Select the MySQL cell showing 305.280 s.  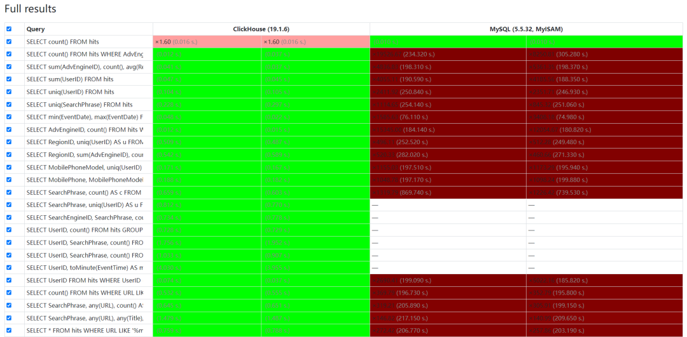(x=605, y=54)
